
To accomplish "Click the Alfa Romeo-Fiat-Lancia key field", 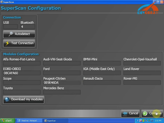I will [x=22, y=63].
